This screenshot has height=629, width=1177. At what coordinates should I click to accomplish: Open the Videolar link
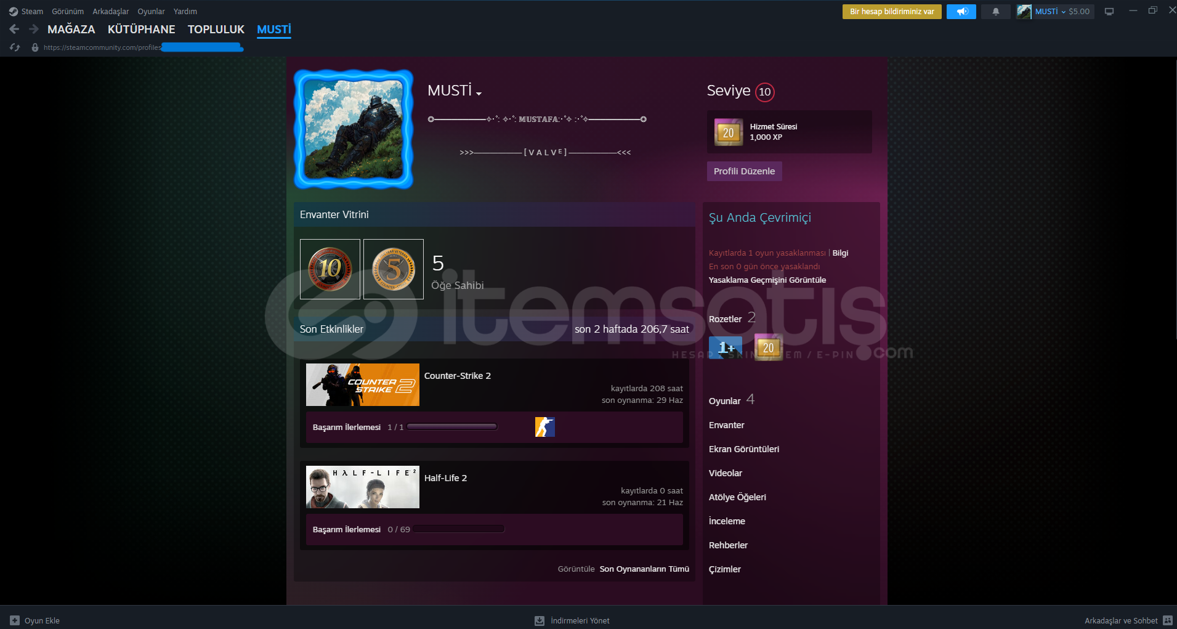coord(726,473)
